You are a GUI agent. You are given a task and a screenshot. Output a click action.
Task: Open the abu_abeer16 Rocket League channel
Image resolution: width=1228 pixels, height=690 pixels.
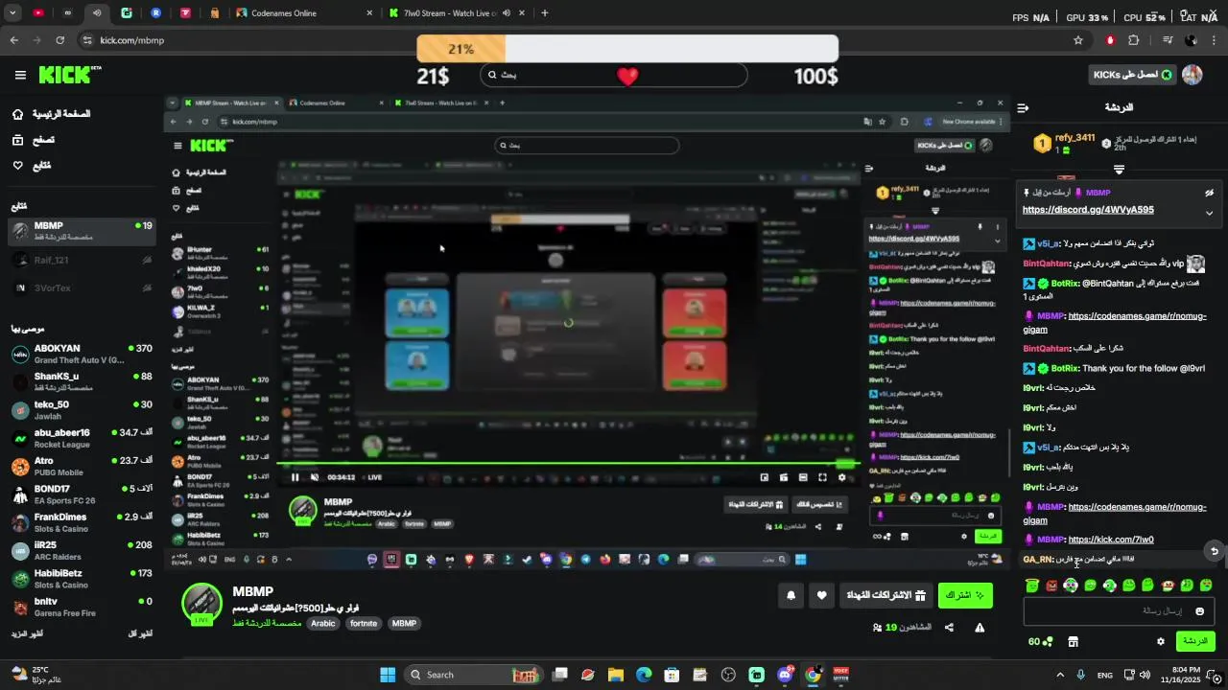pos(82,438)
